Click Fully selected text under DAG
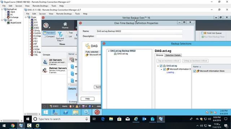Image resolution: width=231 pixels, height=129 pixels. pyautogui.click(x=92, y=52)
